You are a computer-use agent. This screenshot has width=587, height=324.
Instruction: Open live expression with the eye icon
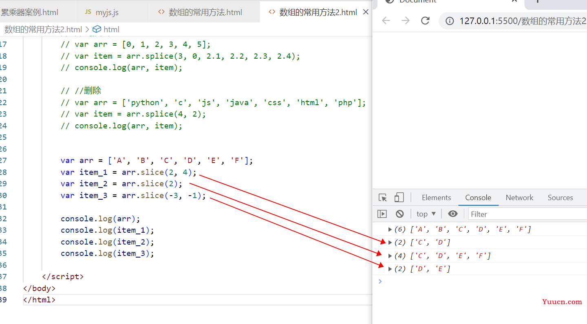point(452,214)
